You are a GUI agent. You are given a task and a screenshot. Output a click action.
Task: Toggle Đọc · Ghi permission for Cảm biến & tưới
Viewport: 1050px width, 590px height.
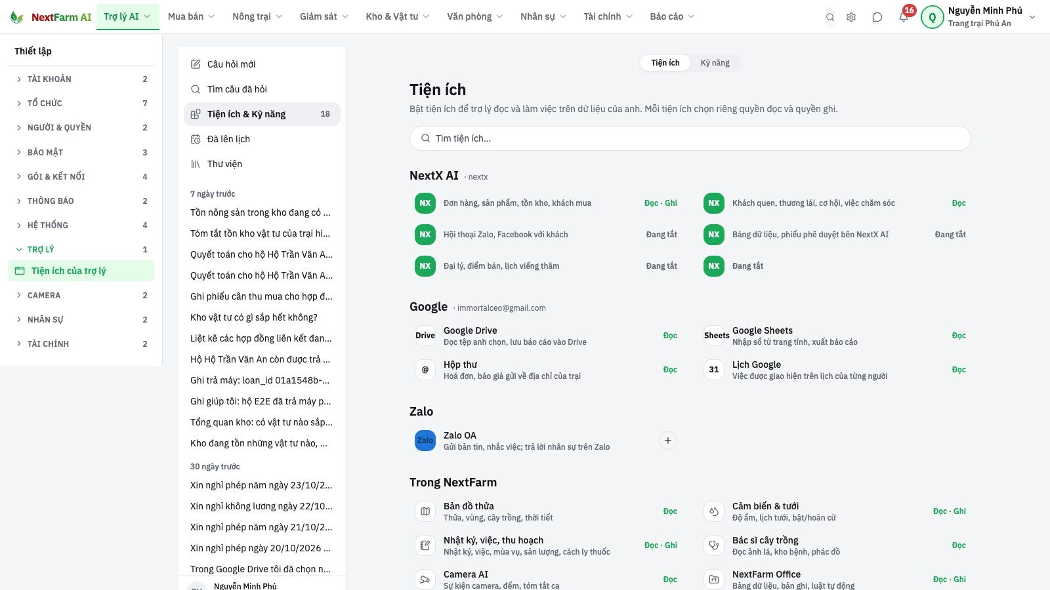pos(950,511)
